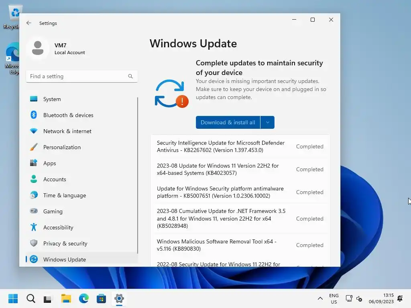Open Task View from the taskbar

(x=48, y=298)
